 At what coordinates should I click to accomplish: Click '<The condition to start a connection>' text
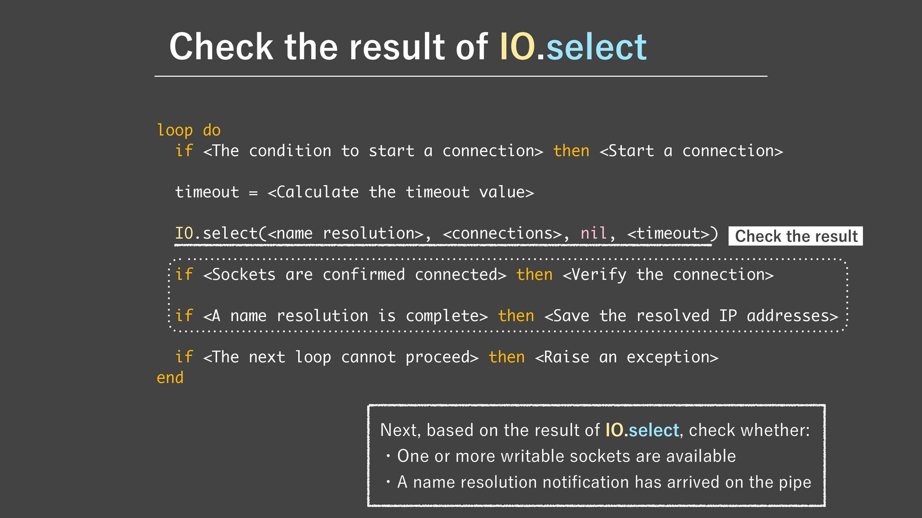373,151
